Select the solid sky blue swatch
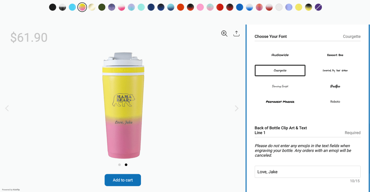 pos(72,7)
